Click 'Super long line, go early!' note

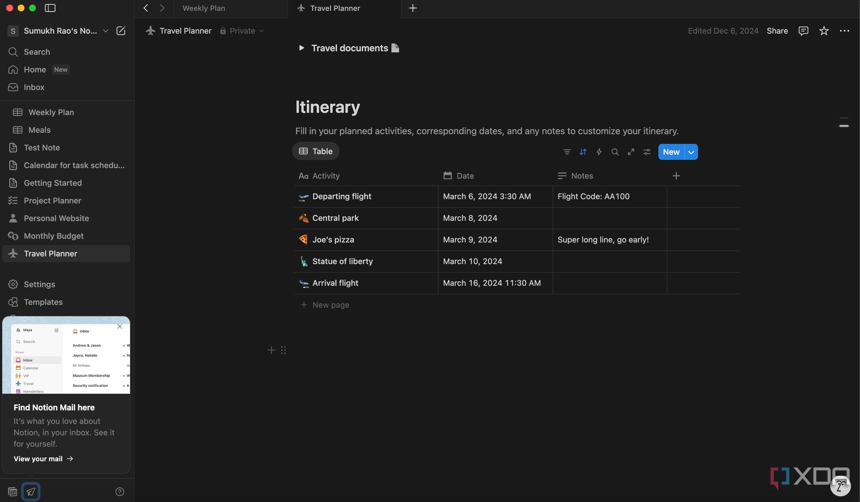[610, 240]
